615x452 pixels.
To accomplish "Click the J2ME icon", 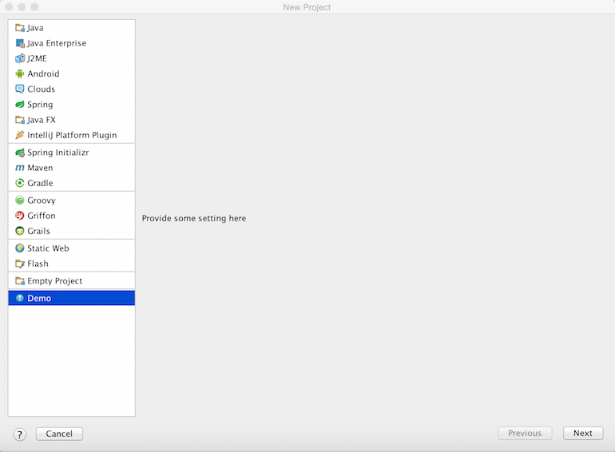I will tap(20, 58).
